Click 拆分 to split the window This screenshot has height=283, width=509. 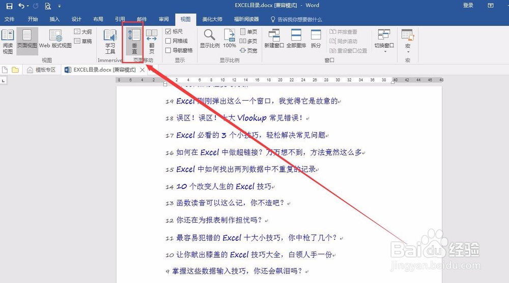pyautogui.click(x=316, y=39)
